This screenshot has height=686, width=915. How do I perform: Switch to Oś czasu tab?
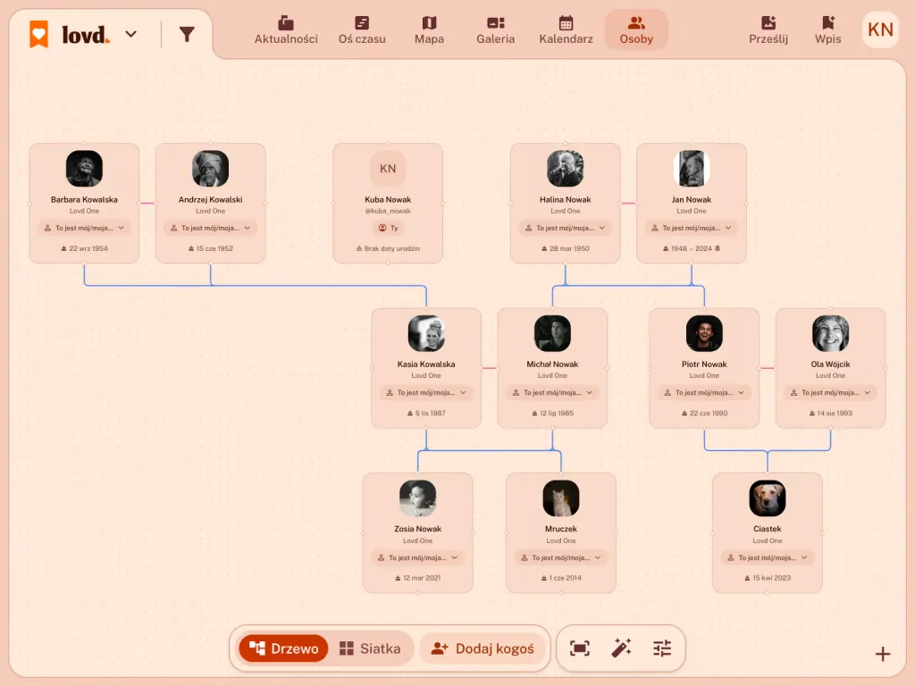point(362,30)
